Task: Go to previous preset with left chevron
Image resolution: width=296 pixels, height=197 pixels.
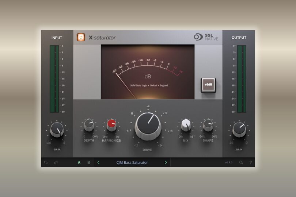Action: (x=98, y=162)
